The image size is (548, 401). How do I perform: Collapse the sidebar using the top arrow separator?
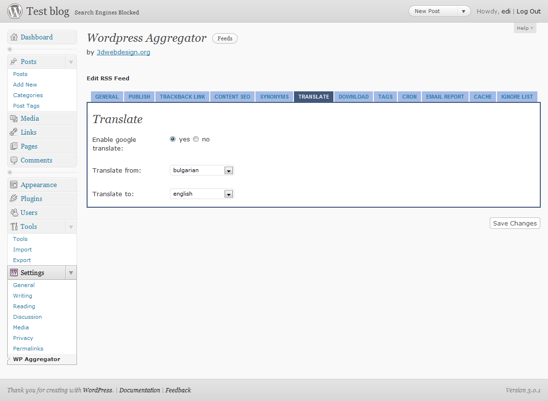tap(10, 49)
